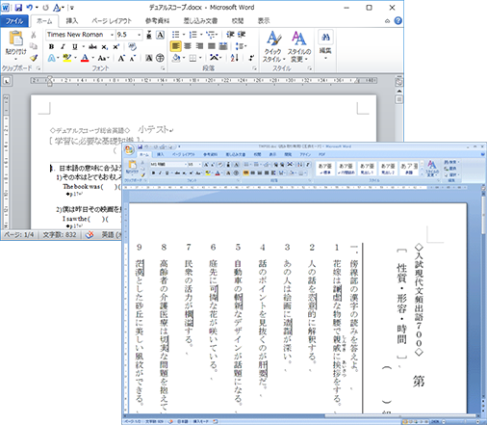
Task: Toggle Italic in Word 2010 ribbon
Action: [x=63, y=47]
